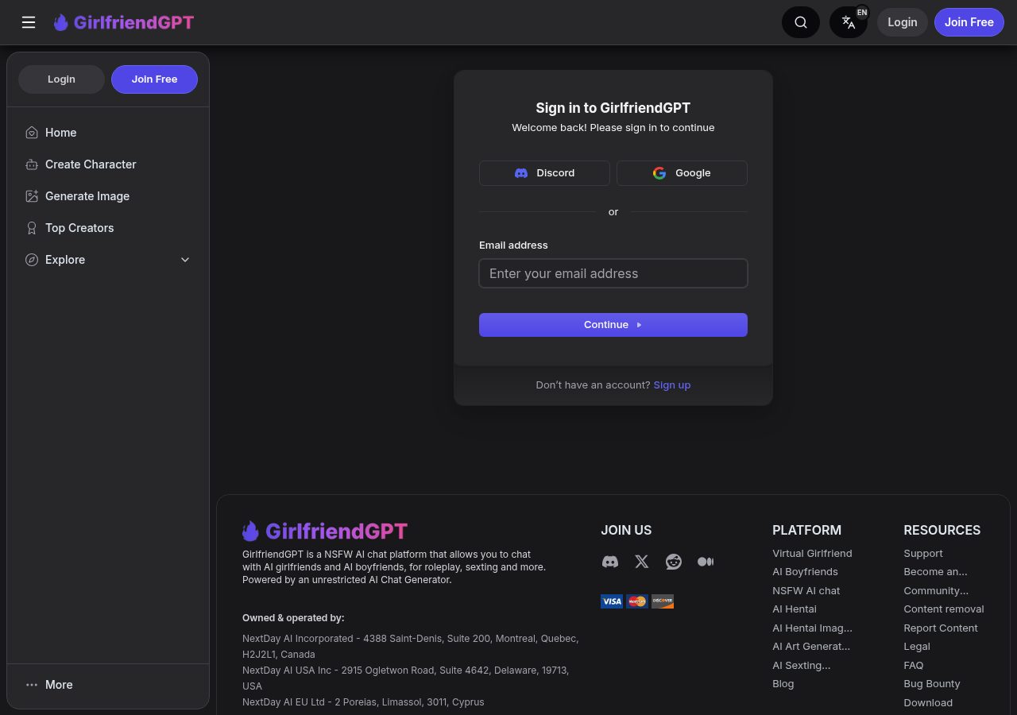The height and width of the screenshot is (715, 1017).
Task: Open the search icon button
Action: point(801,22)
